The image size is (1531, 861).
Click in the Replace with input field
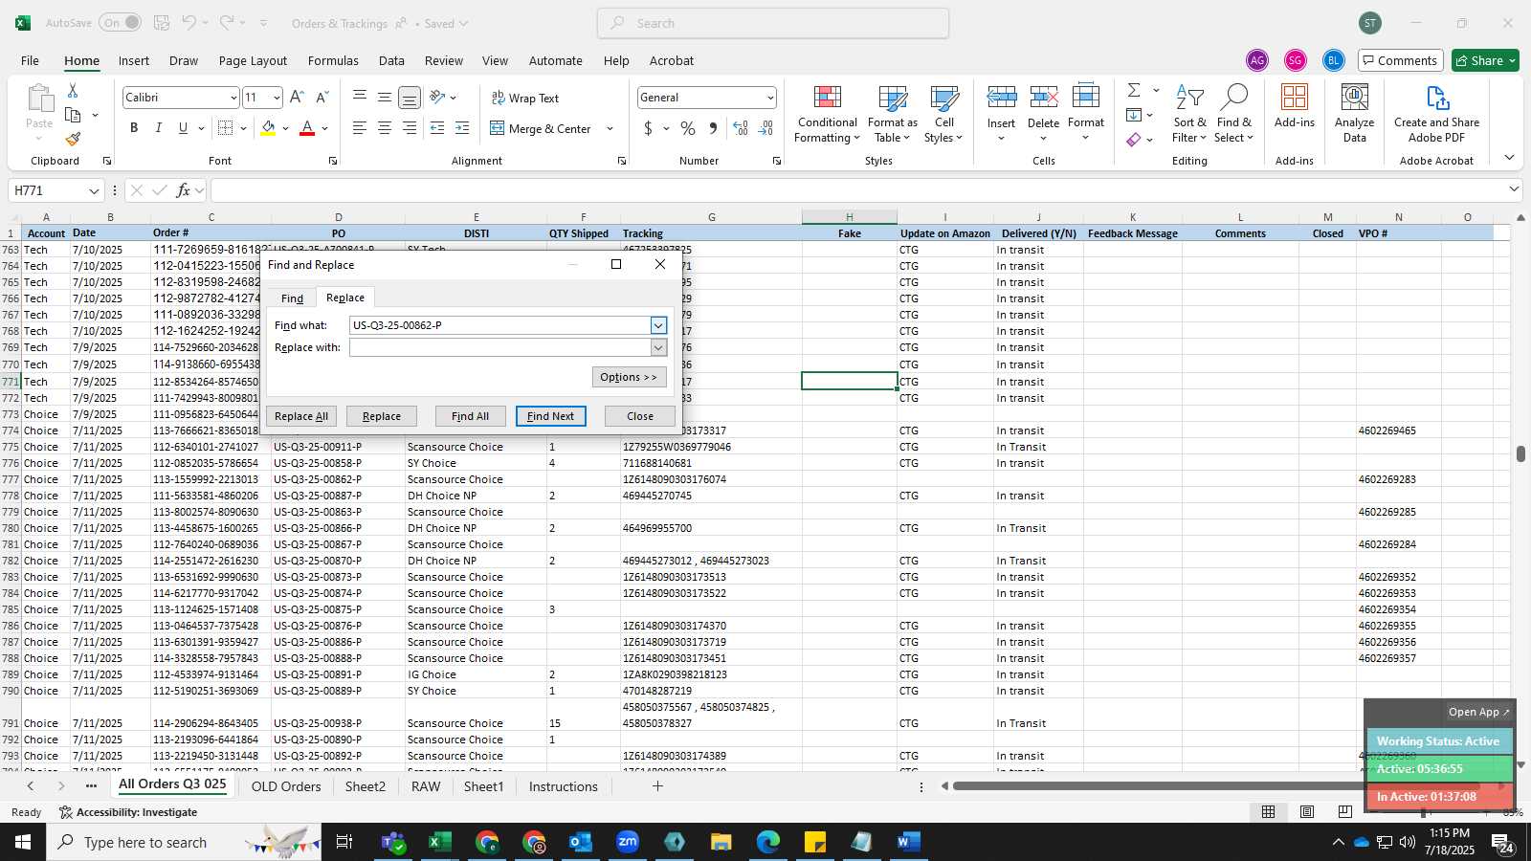(499, 347)
